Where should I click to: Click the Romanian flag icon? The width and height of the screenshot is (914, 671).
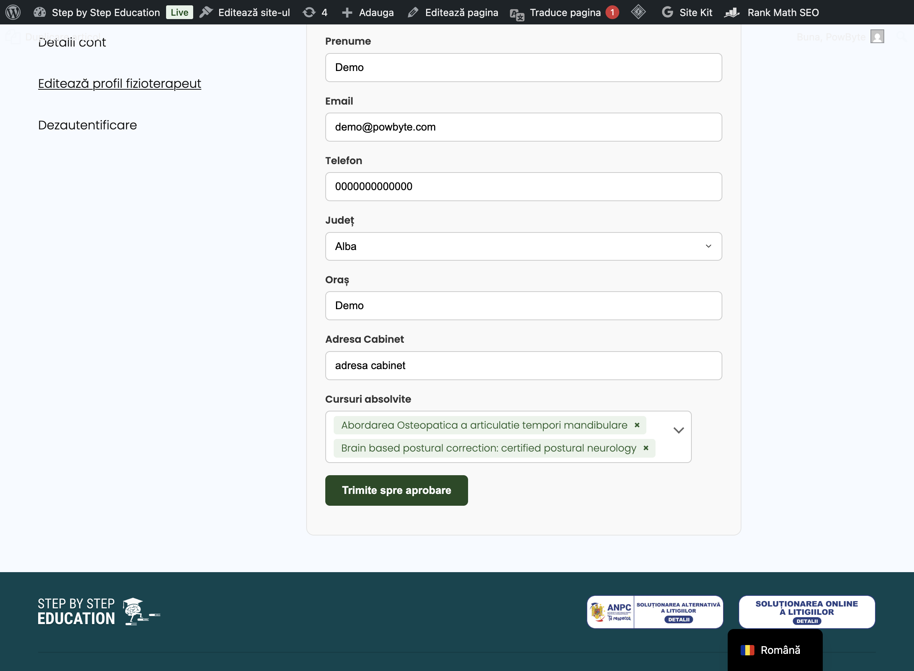click(747, 650)
